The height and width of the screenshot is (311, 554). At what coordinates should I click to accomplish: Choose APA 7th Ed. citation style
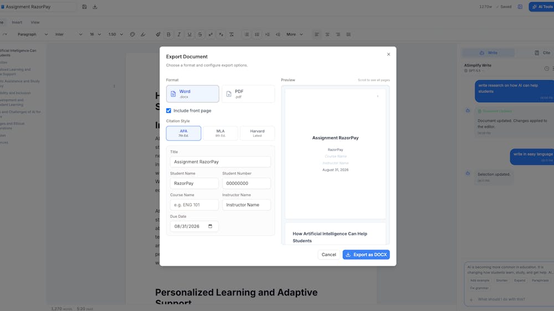tap(184, 133)
